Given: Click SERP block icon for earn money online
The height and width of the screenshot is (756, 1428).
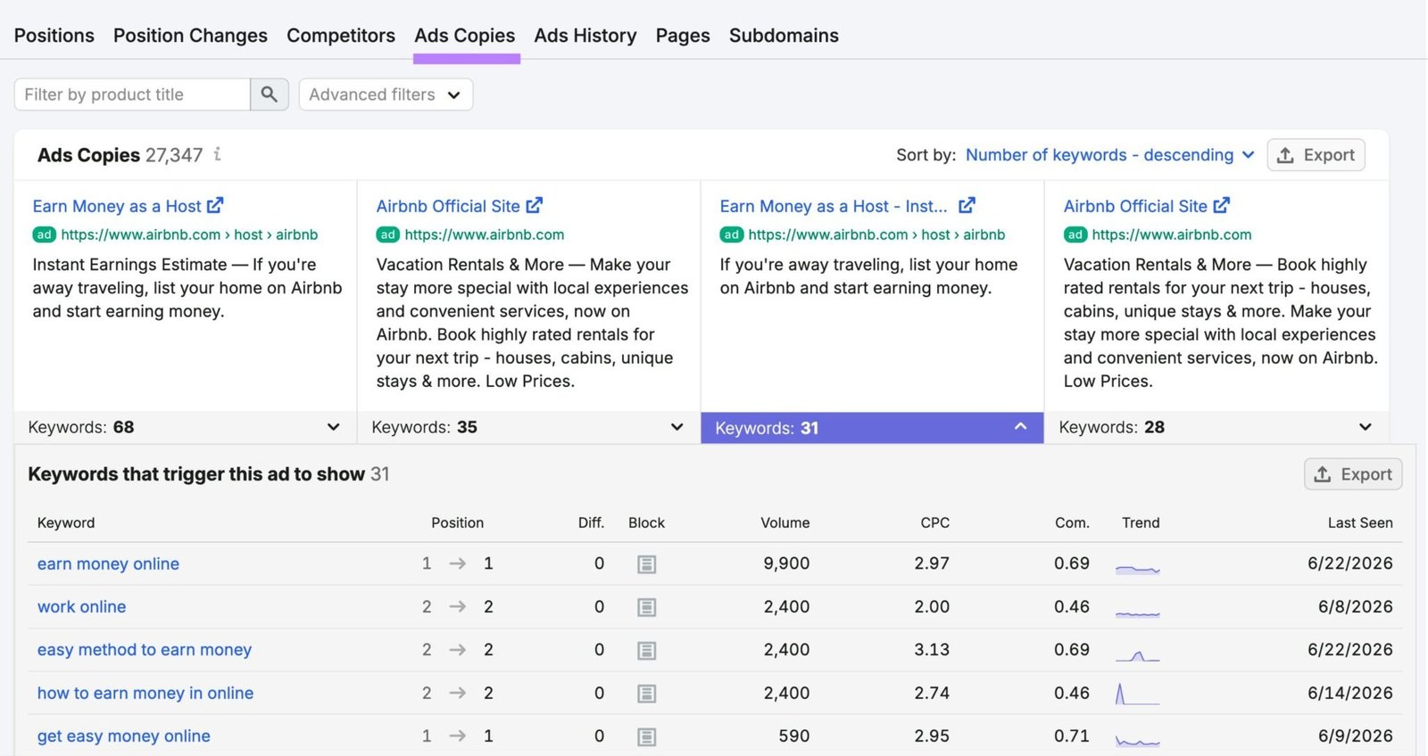Looking at the screenshot, I should point(647,564).
